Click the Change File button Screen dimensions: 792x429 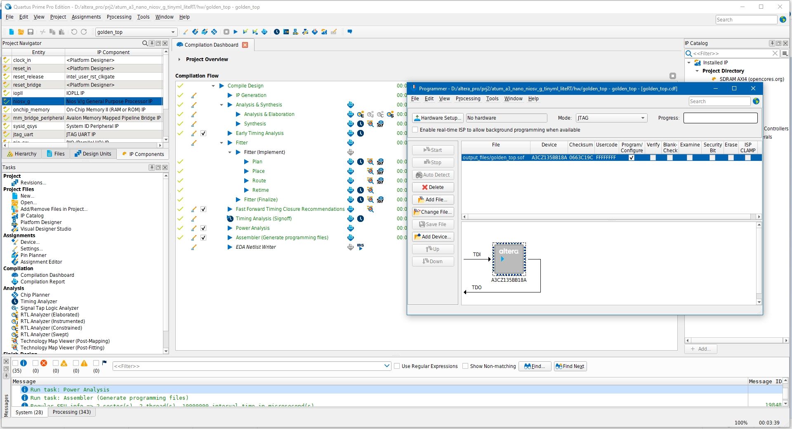pyautogui.click(x=433, y=212)
